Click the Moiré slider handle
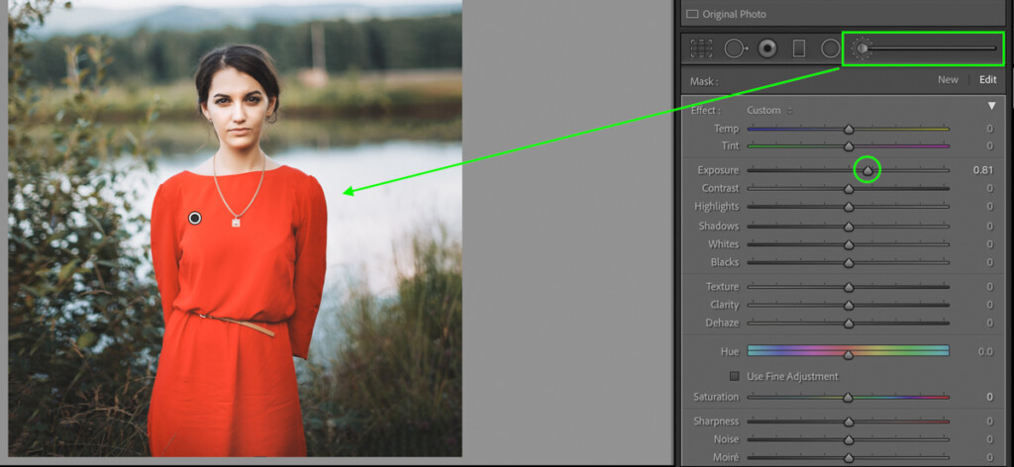This screenshot has width=1014, height=467. click(x=849, y=459)
